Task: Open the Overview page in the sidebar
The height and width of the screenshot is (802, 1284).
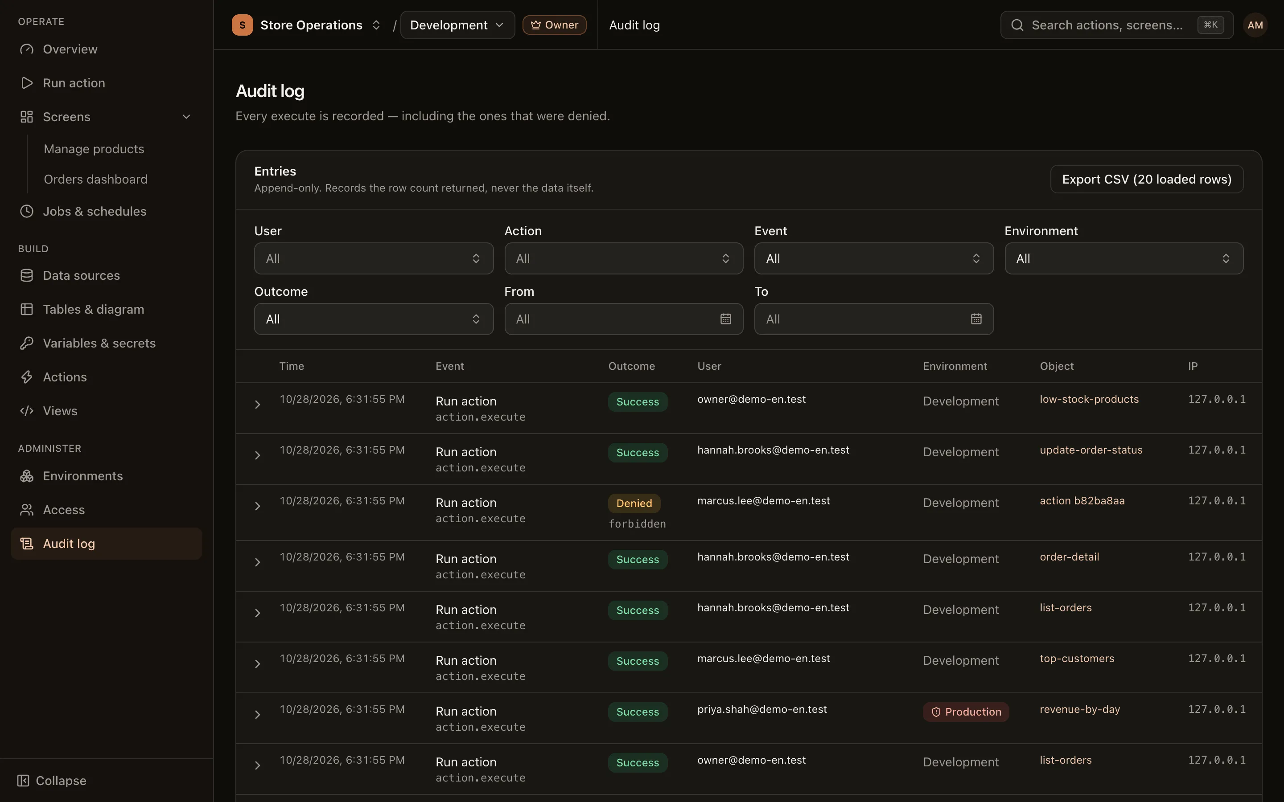Action: click(x=106, y=49)
